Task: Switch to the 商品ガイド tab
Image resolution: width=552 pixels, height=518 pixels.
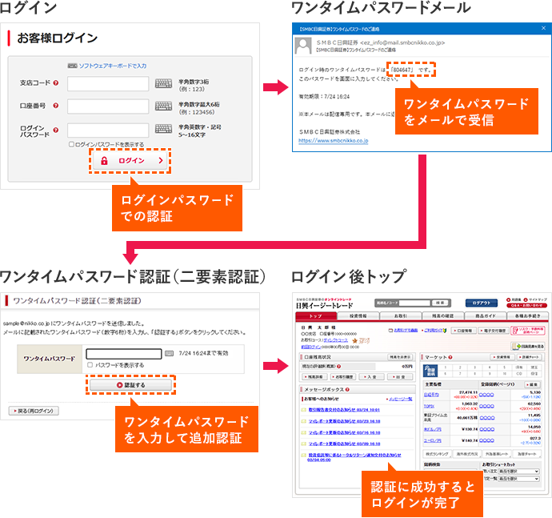Action: 485,316
